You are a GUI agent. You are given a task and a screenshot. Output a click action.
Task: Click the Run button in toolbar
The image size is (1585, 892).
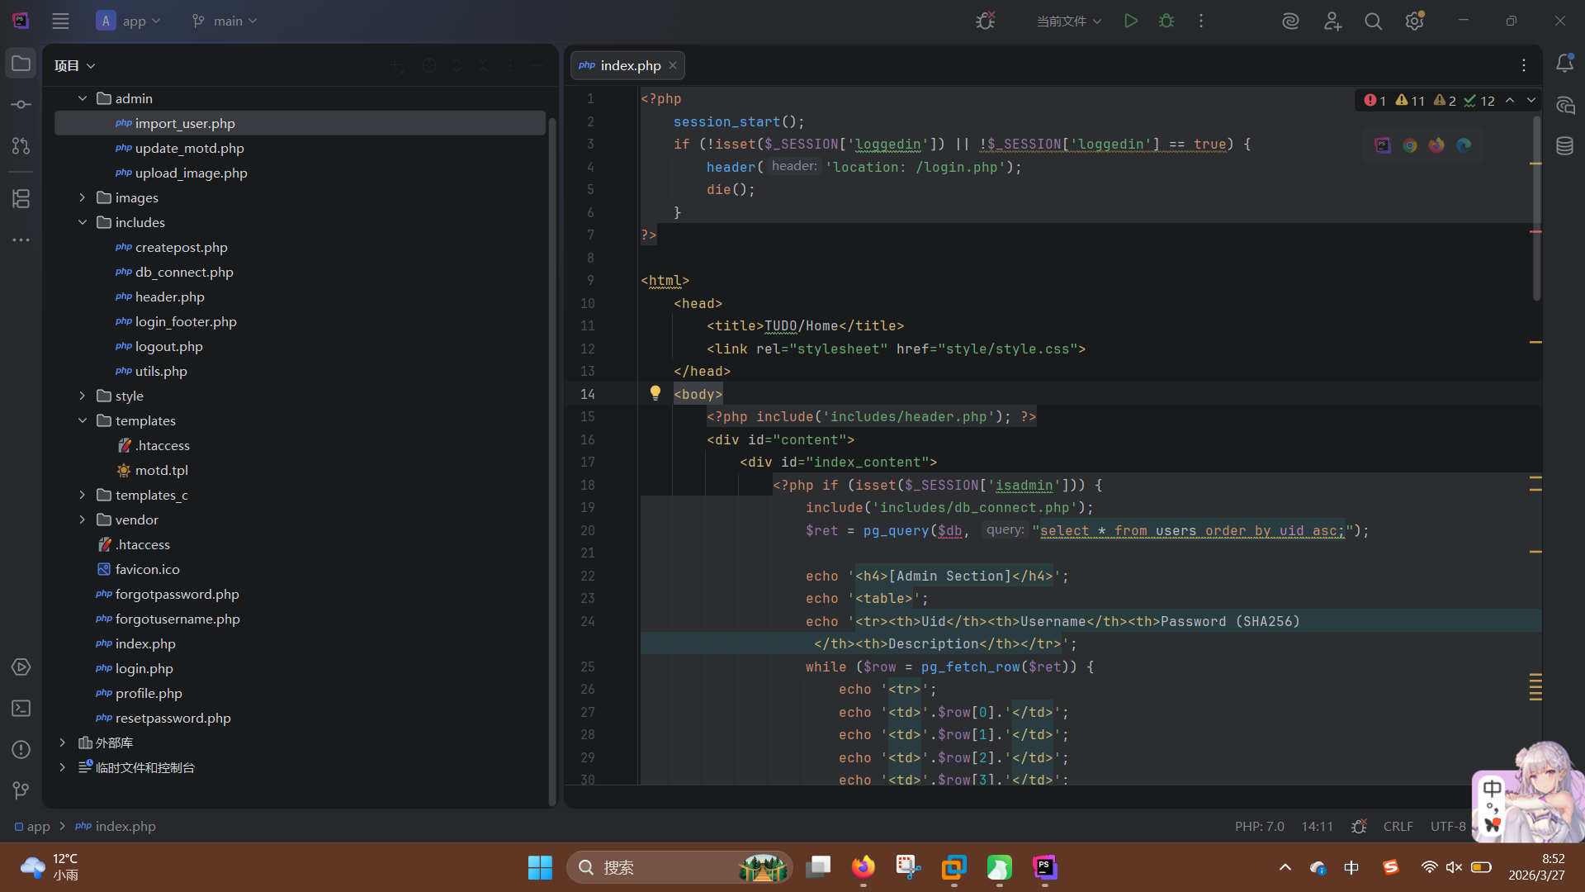1131,21
